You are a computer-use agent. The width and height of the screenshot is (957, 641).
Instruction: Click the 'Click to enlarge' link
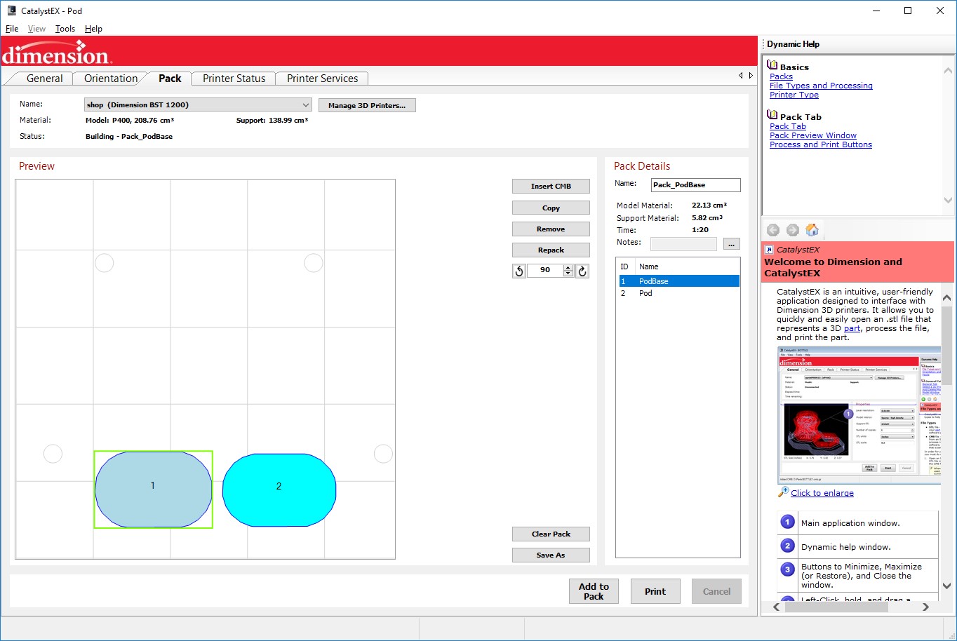pos(822,493)
